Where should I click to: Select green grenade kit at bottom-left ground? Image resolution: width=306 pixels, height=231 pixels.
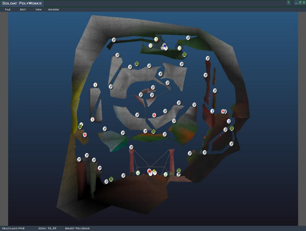point(111,179)
